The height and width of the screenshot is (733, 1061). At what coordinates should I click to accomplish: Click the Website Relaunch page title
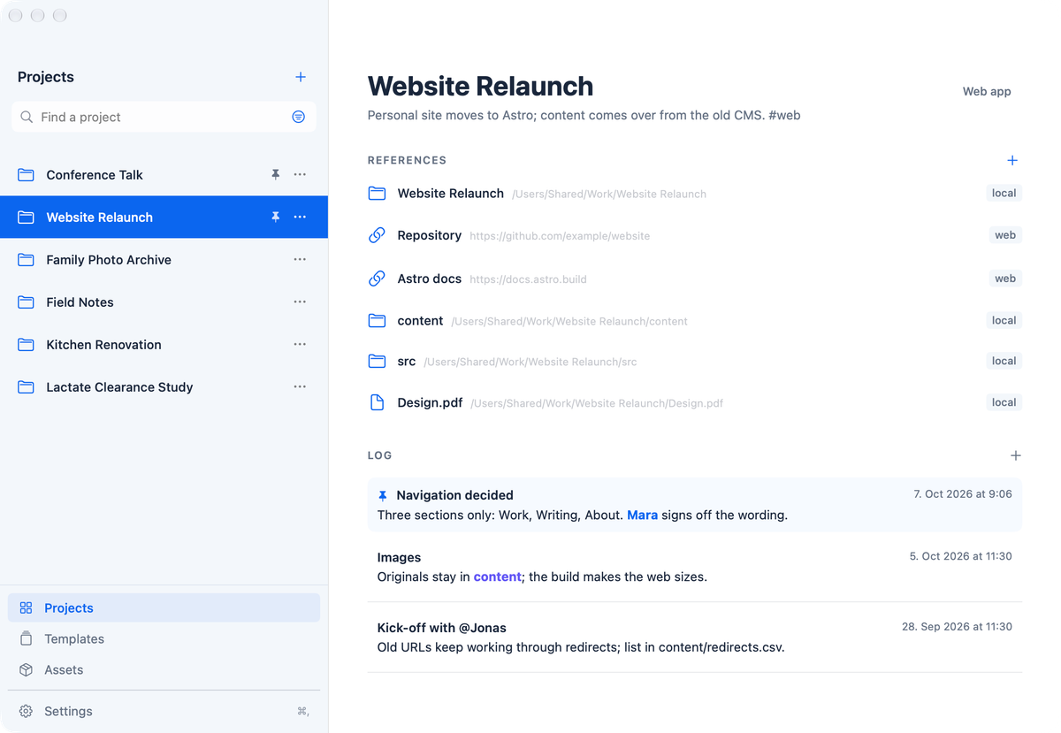(x=480, y=86)
